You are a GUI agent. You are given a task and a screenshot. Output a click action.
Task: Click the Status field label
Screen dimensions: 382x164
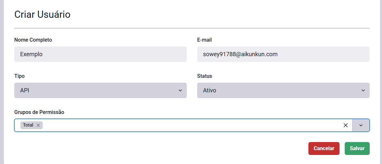point(205,76)
